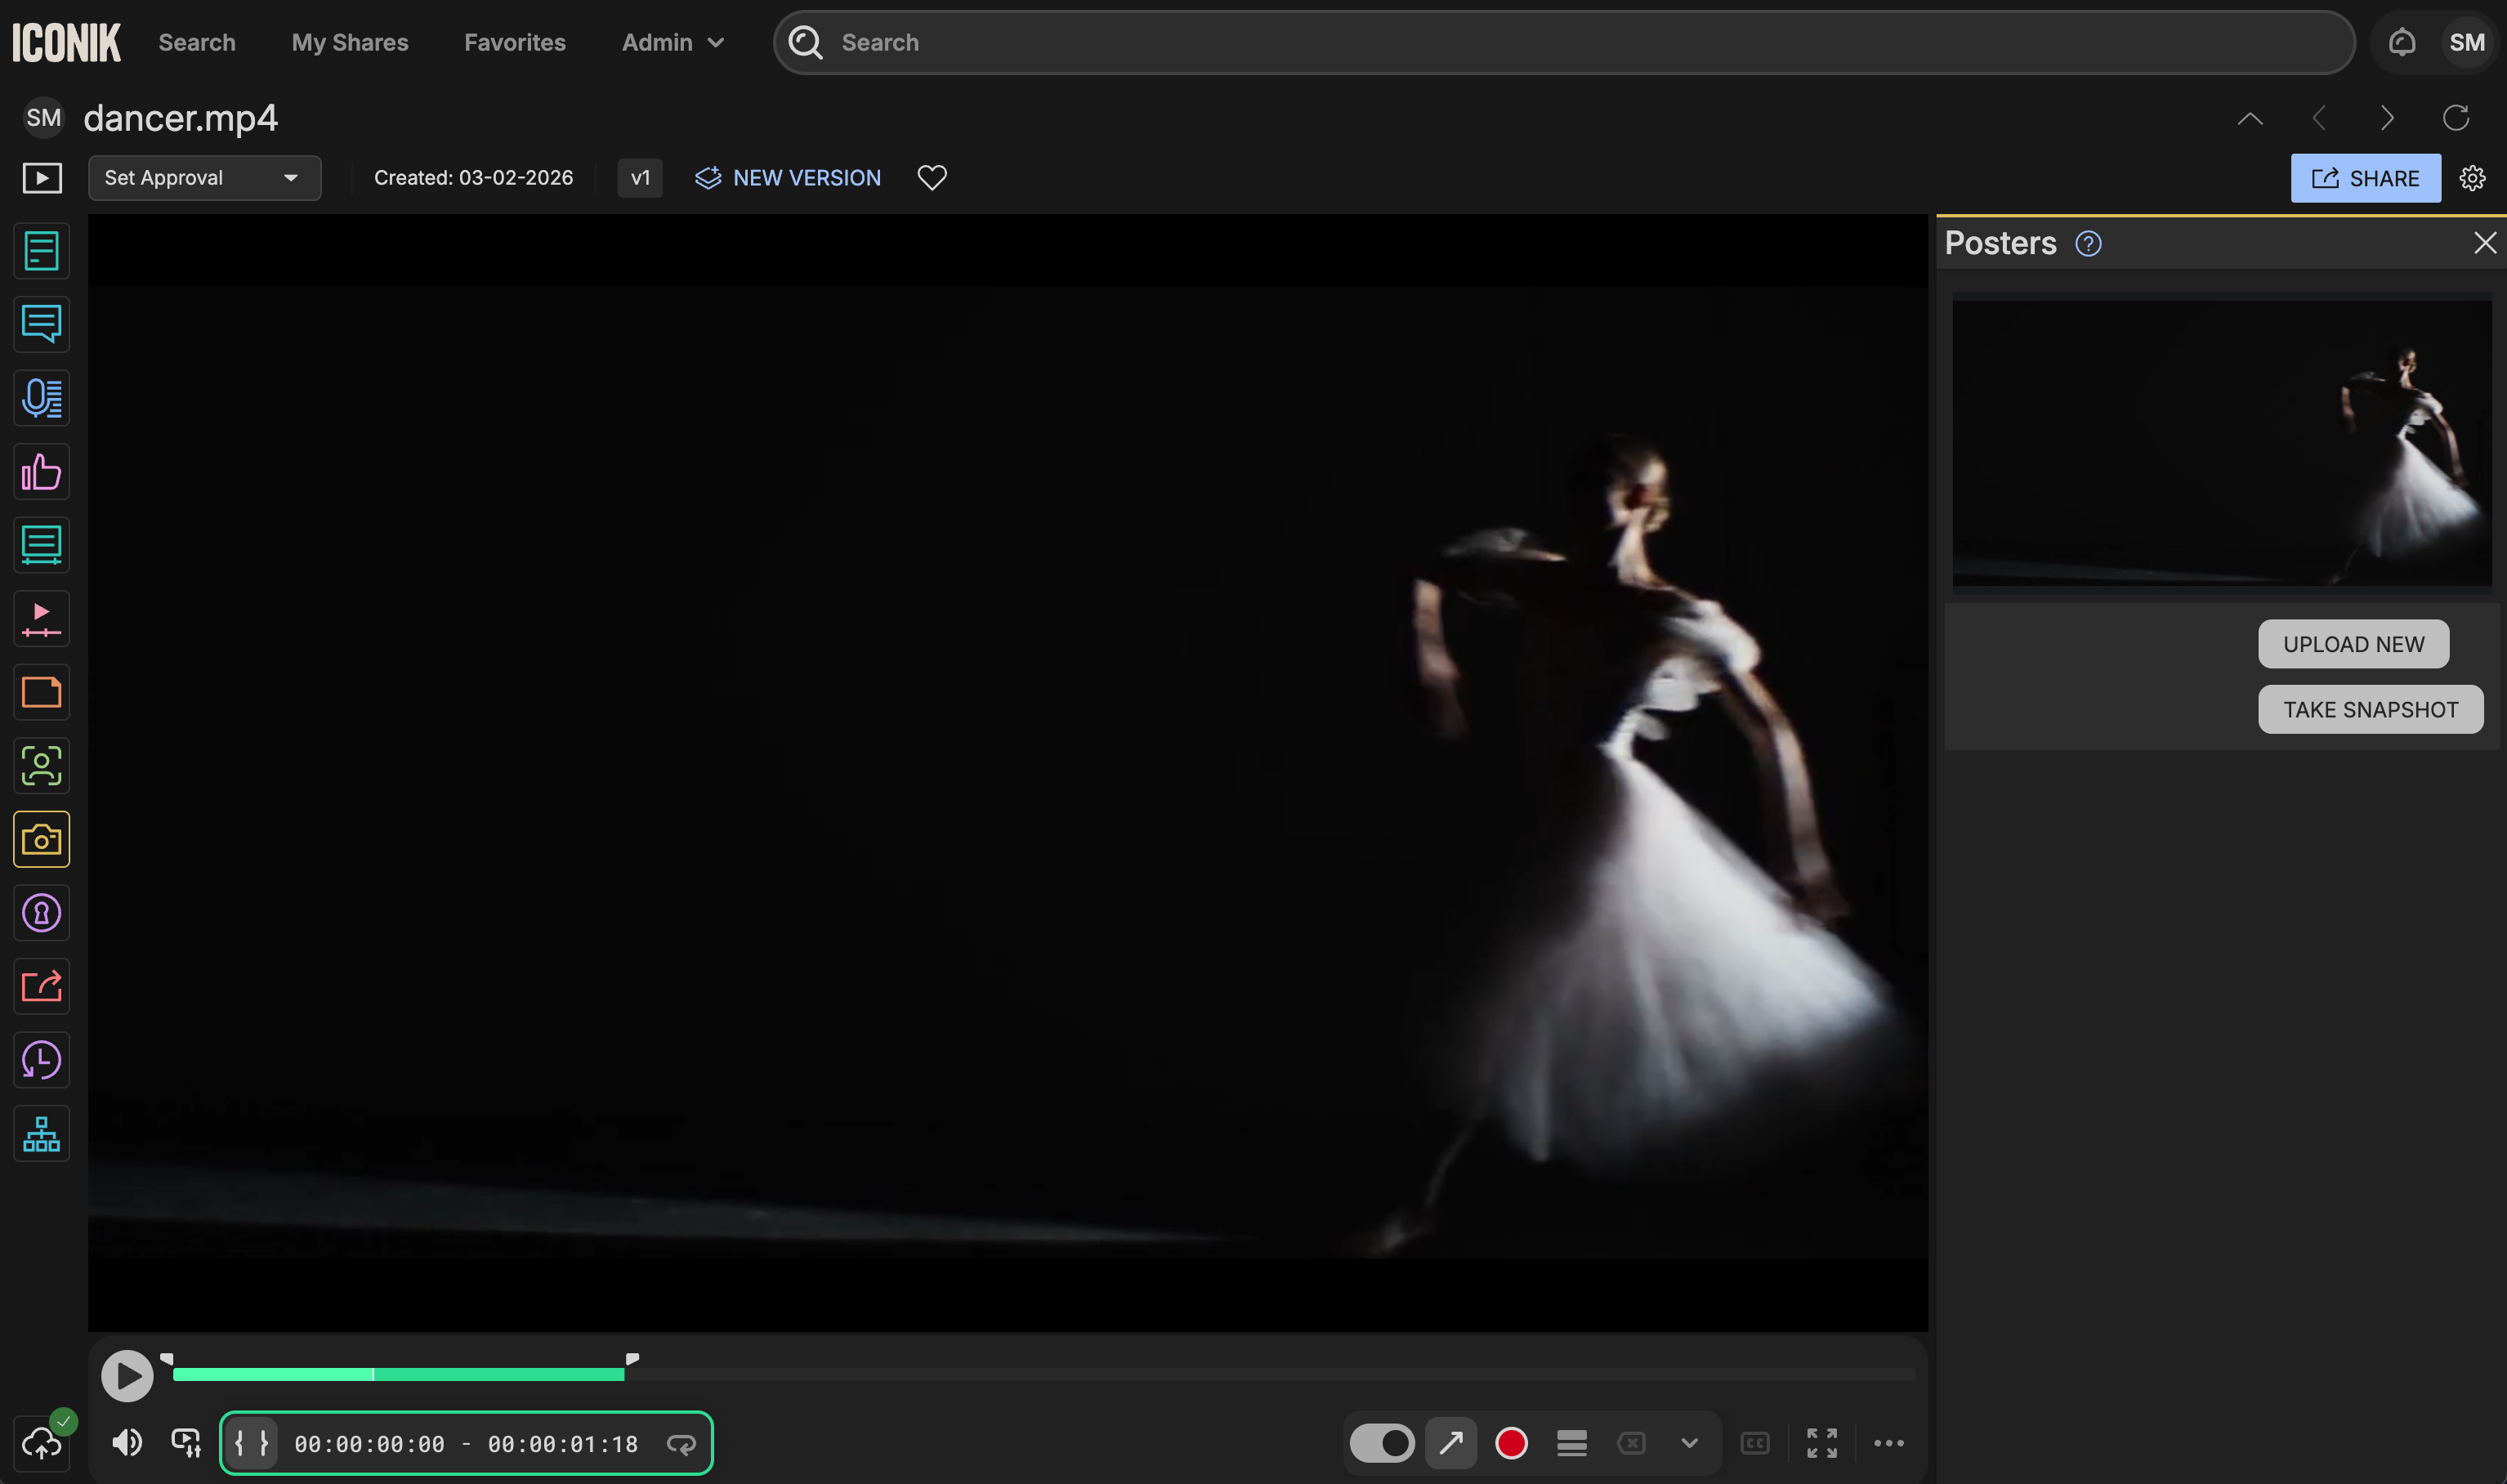Click the cloud upload status icon
Screen dimensions: 2507x1484
(x=41, y=1443)
